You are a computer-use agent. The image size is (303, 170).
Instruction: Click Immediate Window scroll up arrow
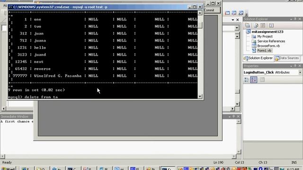[239, 122]
